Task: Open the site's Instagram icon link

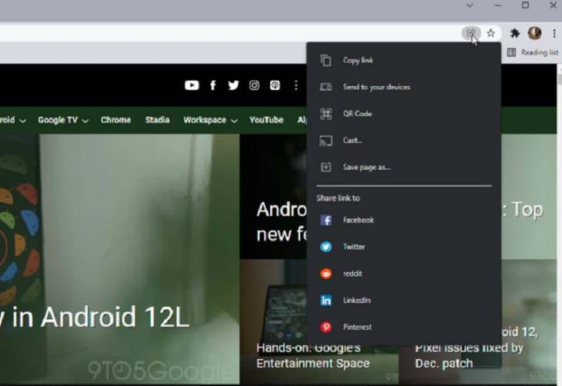Action: (254, 85)
